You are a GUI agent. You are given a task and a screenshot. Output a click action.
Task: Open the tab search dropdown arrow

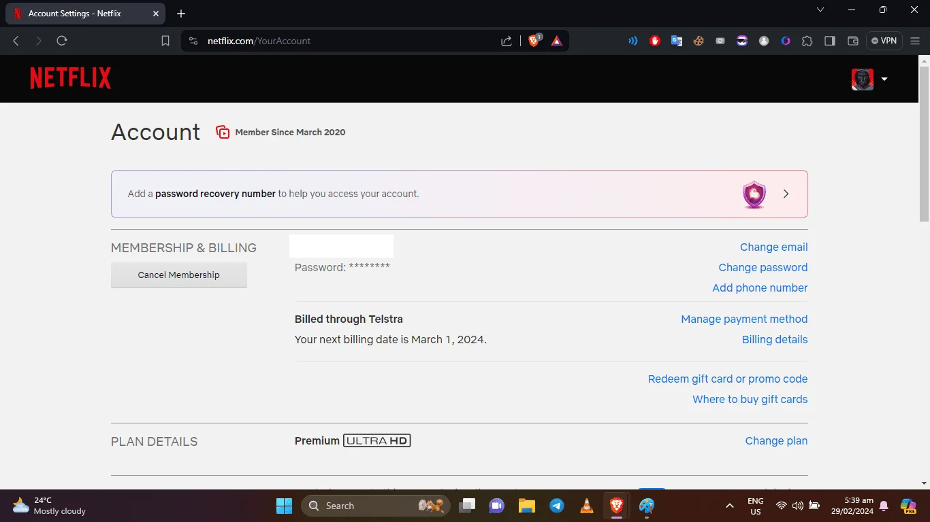[820, 10]
